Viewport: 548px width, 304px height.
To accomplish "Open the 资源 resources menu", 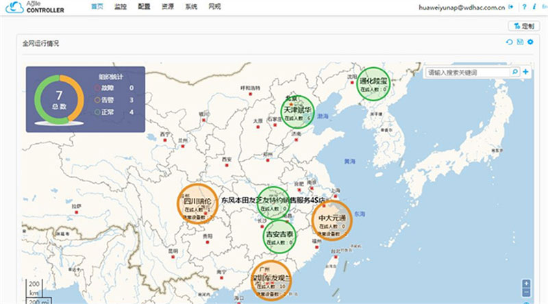I will (167, 6).
